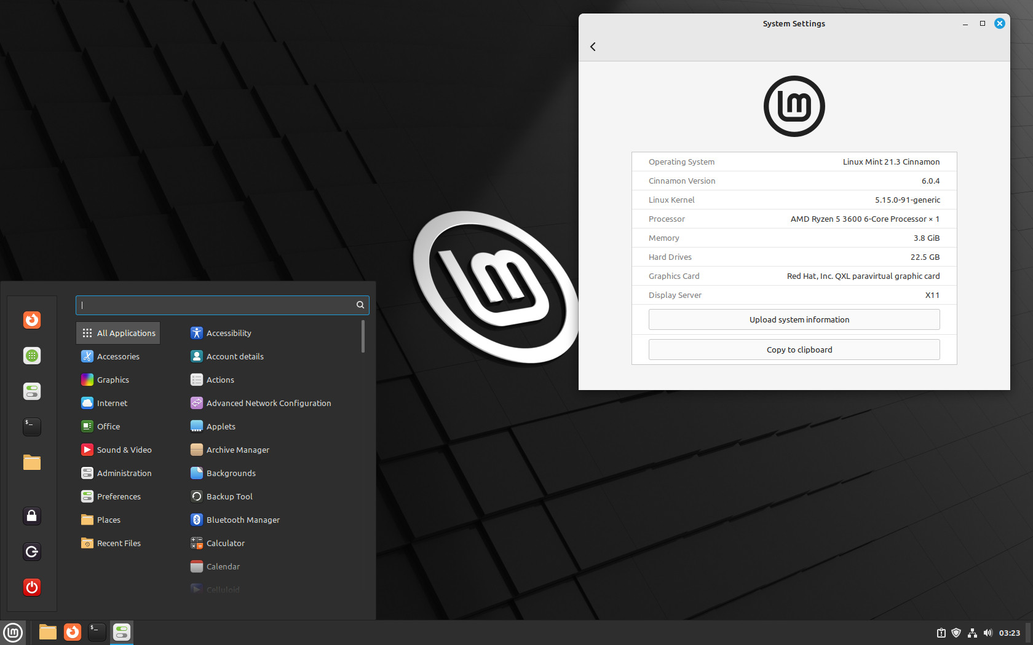Open the Update Manager shield tray icon
Viewport: 1033px width, 645px height.
click(x=956, y=633)
